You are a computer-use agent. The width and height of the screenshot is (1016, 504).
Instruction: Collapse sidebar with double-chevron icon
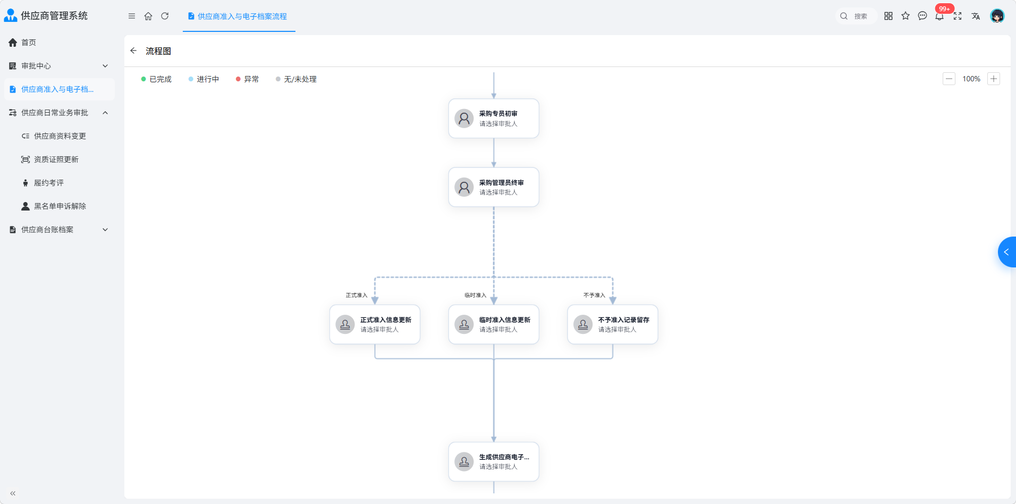tap(13, 493)
